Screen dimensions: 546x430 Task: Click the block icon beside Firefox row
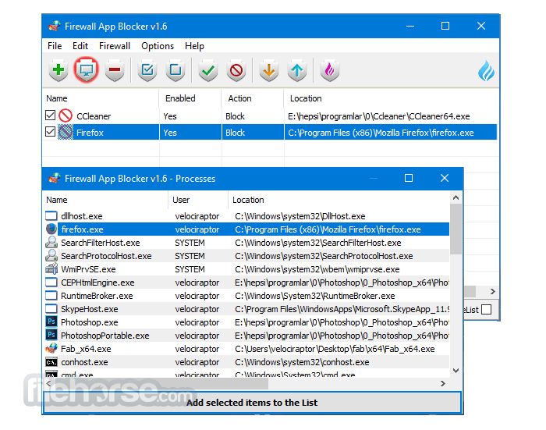coord(66,133)
